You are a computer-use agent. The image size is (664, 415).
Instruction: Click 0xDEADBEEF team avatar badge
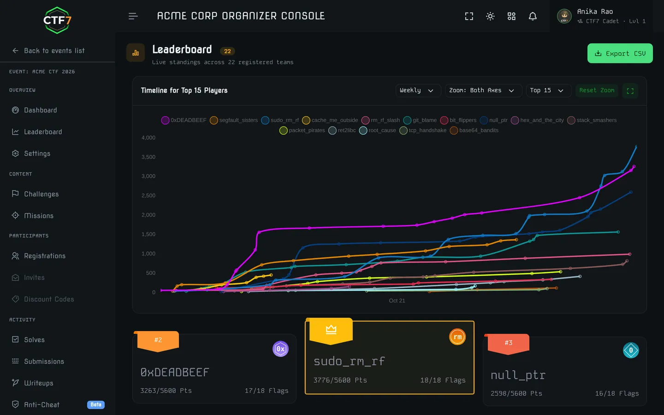click(280, 349)
